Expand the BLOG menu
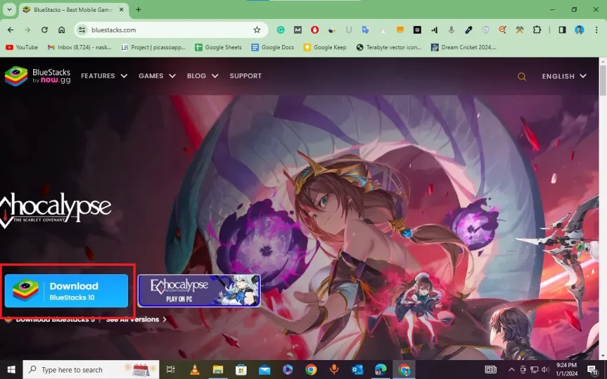The image size is (607, 379). point(203,76)
